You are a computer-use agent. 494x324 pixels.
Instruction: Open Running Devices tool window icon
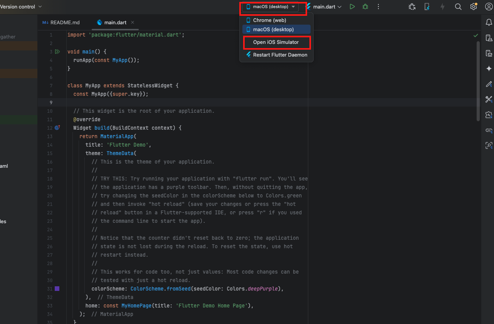pyautogui.click(x=489, y=53)
